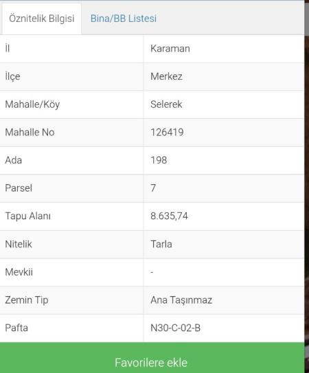Screen dimensions: 309x373
Task: Select the Karaman value in the İl row
Action: (x=170, y=49)
